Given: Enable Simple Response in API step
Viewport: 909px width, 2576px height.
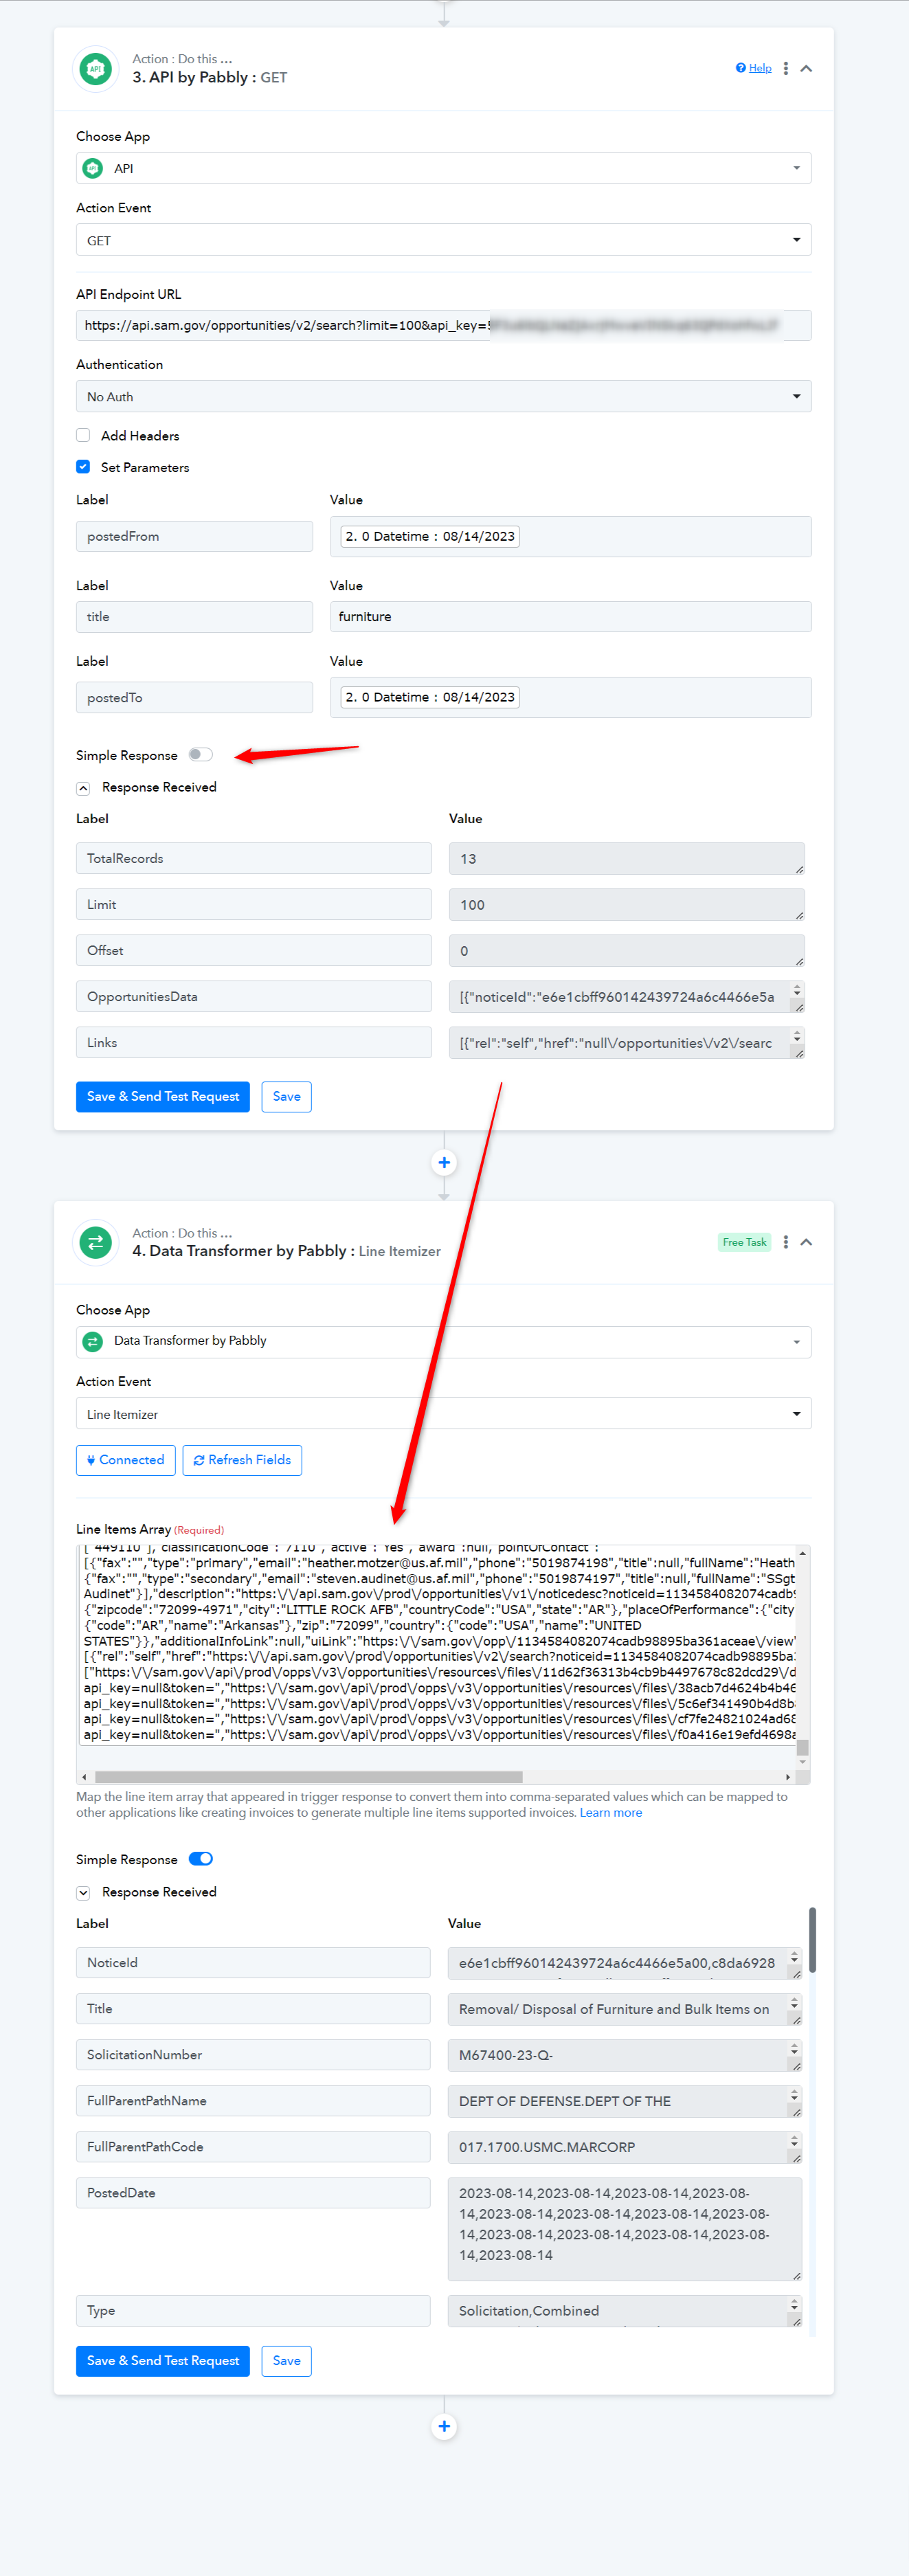Looking at the screenshot, I should [200, 755].
